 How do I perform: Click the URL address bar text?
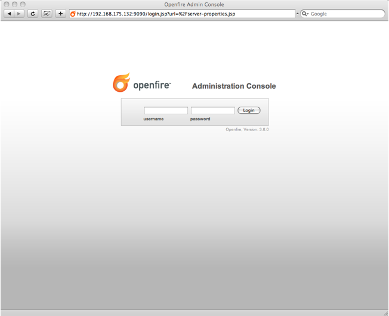156,14
